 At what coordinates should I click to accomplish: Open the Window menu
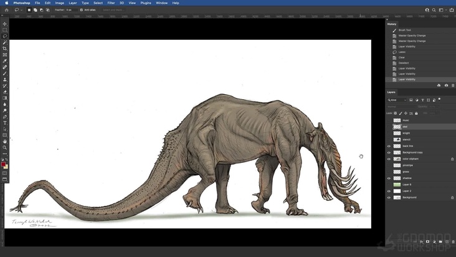[x=162, y=3]
